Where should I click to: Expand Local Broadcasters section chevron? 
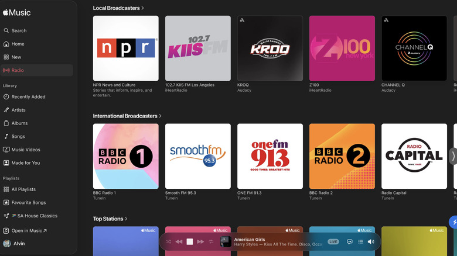142,8
